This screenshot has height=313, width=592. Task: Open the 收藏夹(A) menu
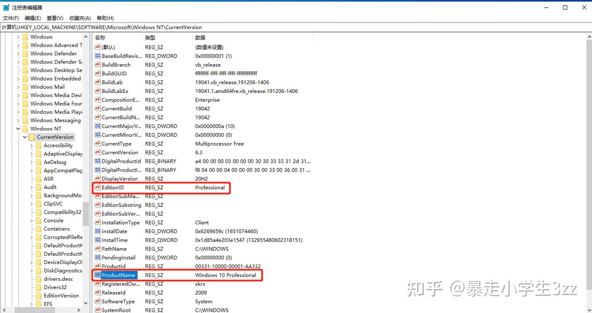tap(79, 18)
